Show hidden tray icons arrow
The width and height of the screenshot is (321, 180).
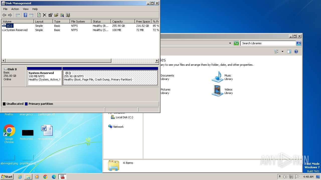[280, 176]
